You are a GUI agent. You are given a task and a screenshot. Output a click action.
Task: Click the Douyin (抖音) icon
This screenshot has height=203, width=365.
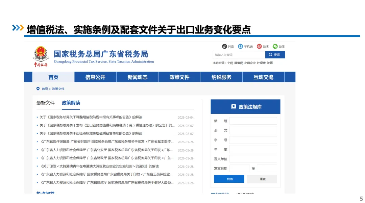coord(224,46)
